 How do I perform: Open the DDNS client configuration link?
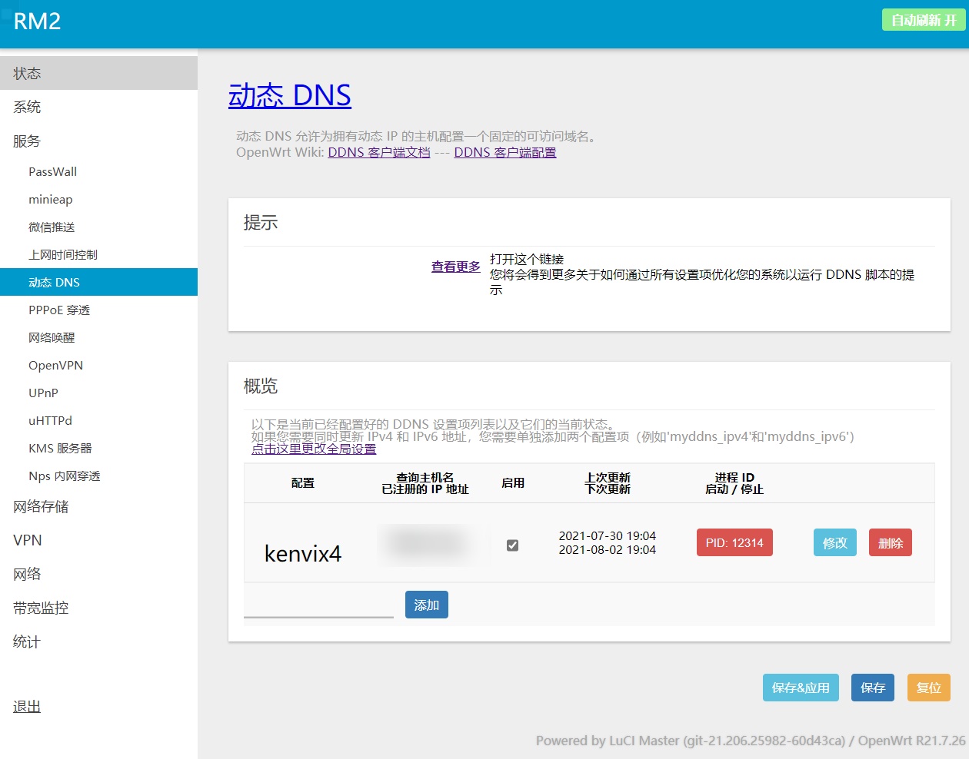tap(504, 152)
